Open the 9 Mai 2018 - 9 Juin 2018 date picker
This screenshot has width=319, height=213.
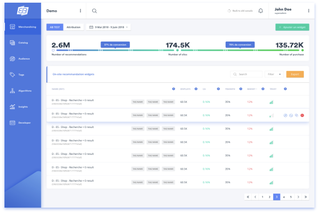pos(108,27)
